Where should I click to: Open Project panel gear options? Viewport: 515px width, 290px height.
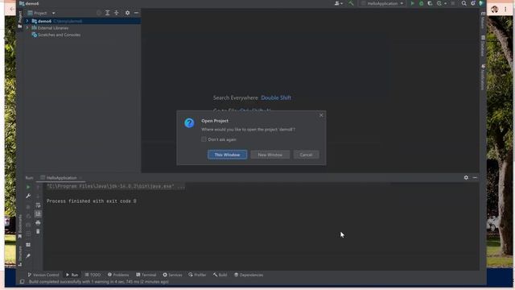coord(127,13)
